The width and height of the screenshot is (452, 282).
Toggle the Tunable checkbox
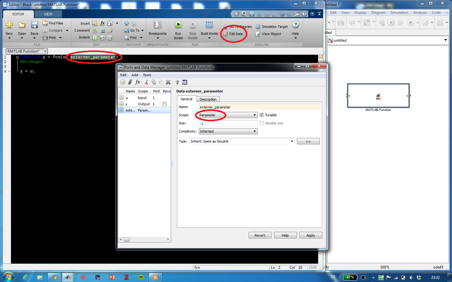tap(262, 115)
